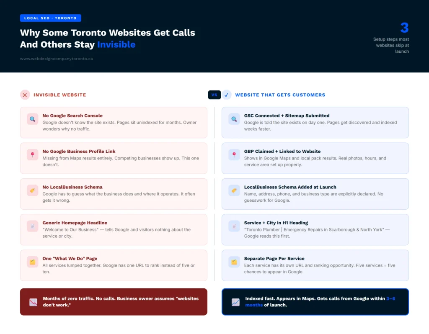
Task: Click the blue word "Invisible" in the headline
Action: [116, 44]
